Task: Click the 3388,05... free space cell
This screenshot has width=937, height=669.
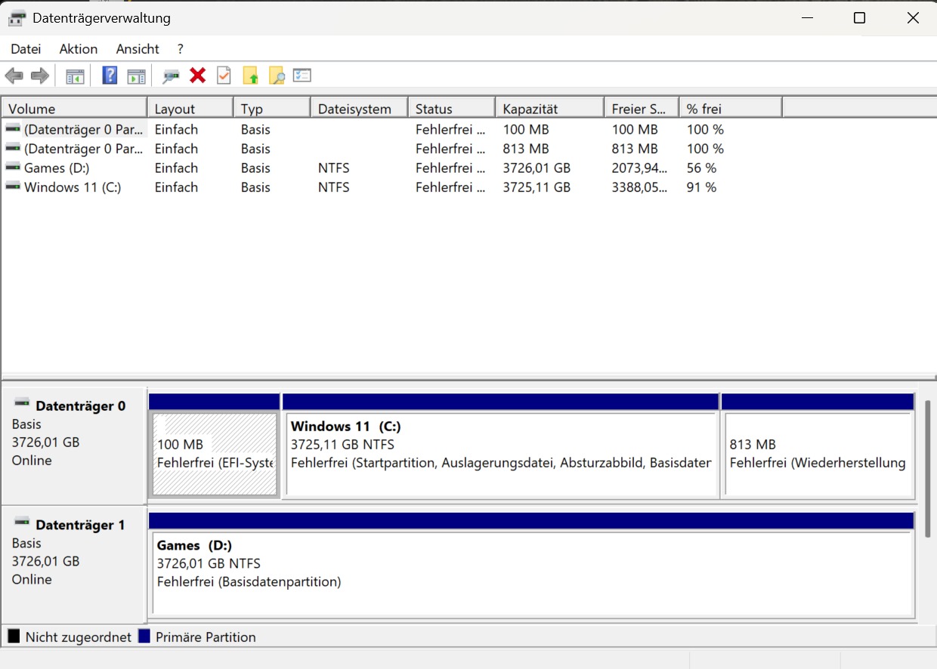Action: 639,187
